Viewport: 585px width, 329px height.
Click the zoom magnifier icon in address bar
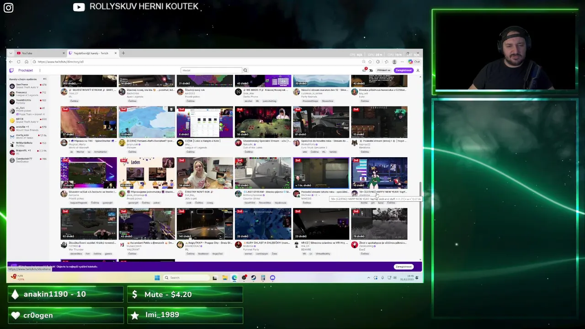[364, 62]
